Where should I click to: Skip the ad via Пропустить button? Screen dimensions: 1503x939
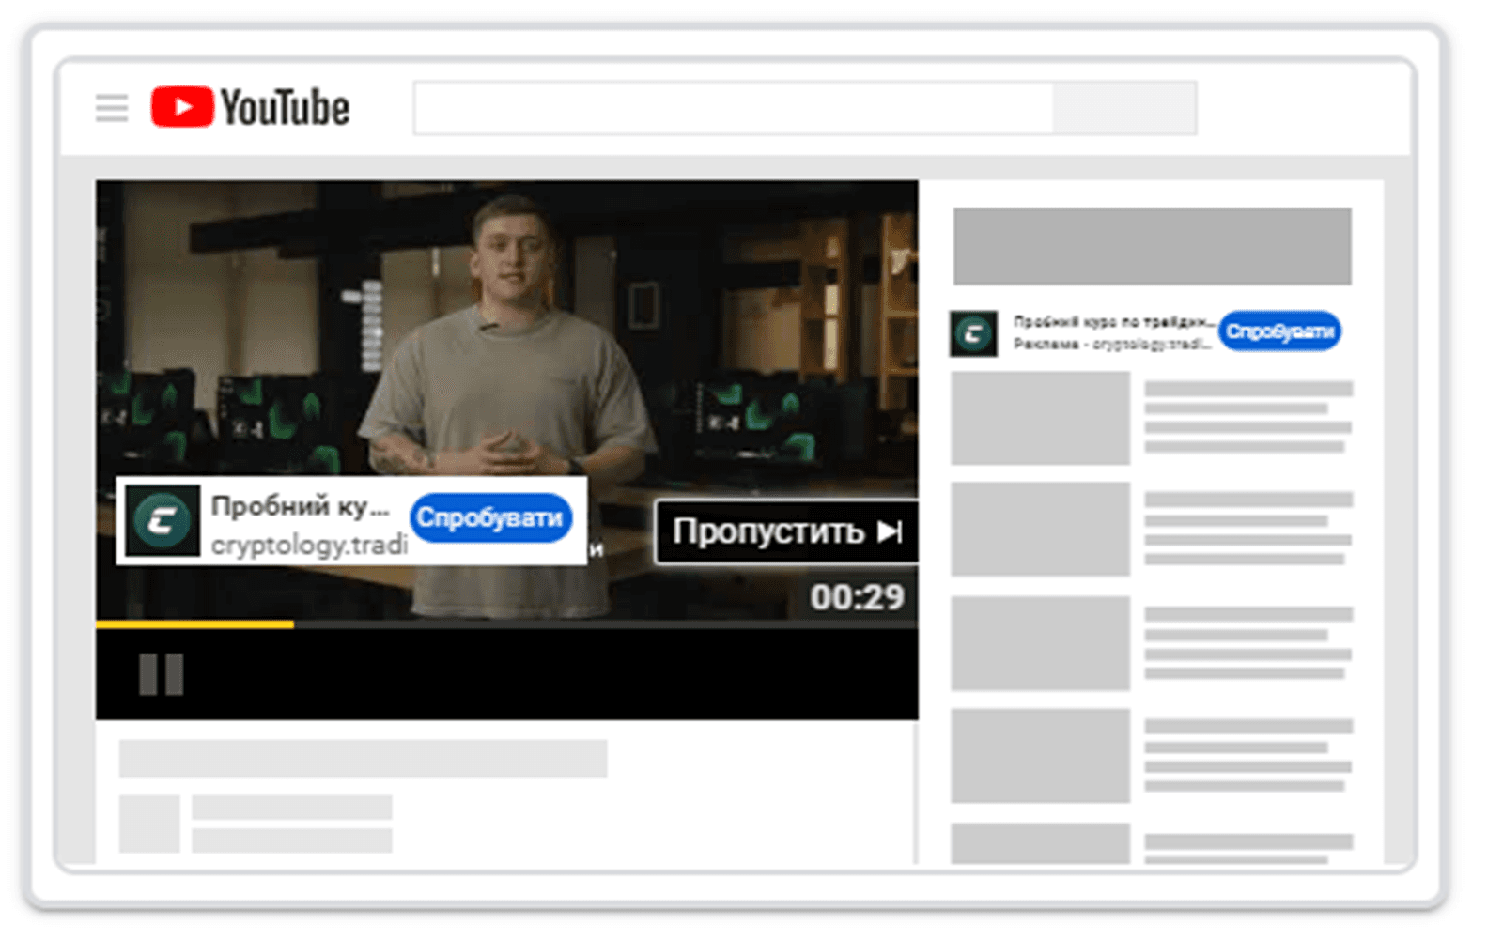click(786, 531)
